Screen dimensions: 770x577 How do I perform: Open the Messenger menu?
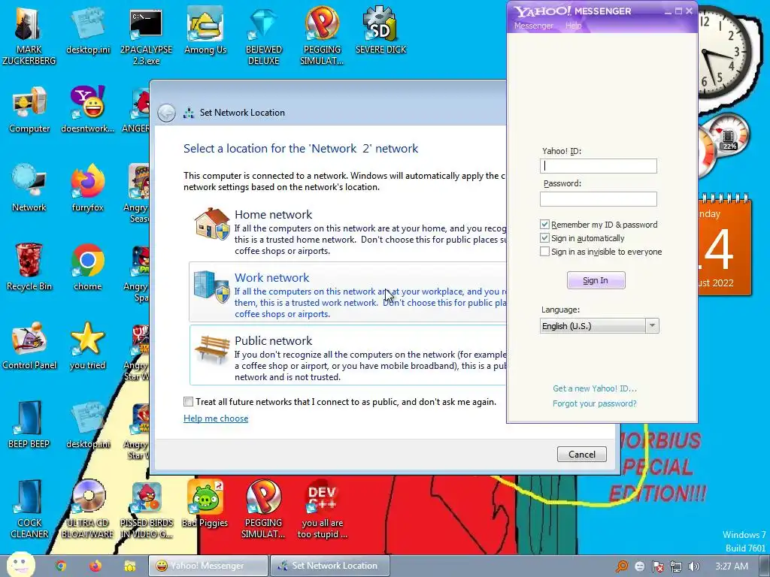[533, 26]
